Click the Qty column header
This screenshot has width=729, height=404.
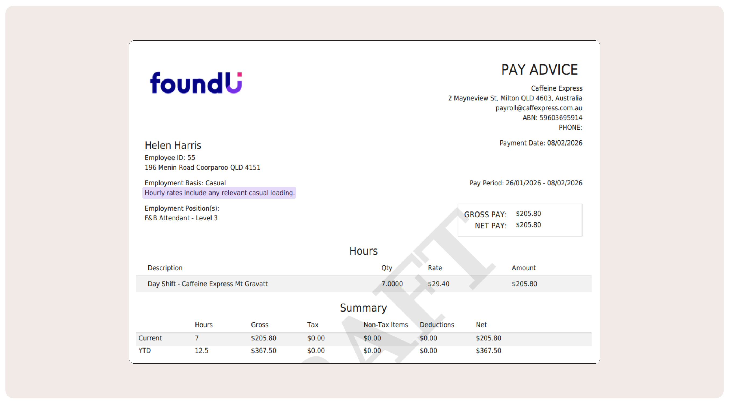pos(387,268)
